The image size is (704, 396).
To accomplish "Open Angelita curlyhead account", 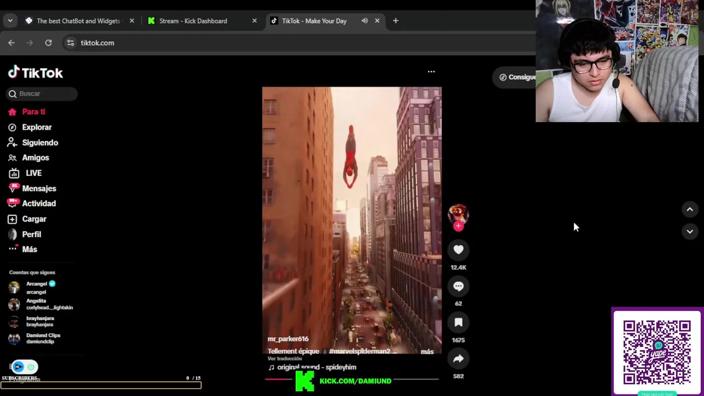I will 41,304.
